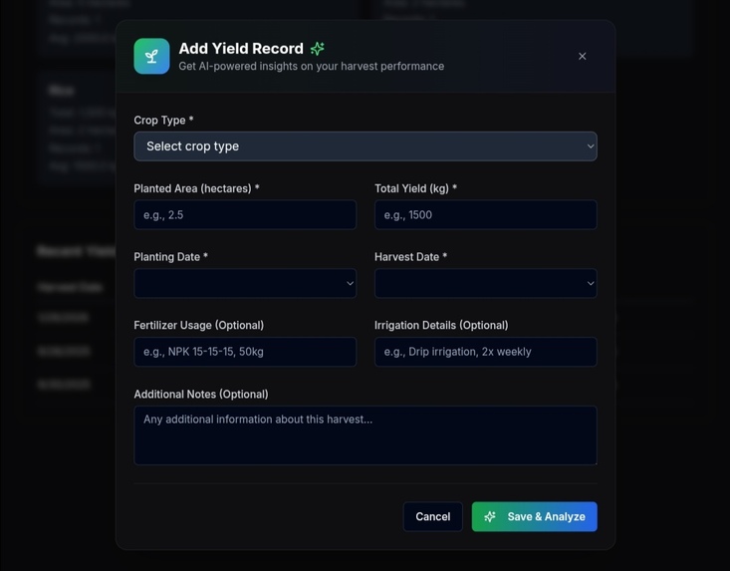Click the Save & Analyze button
The height and width of the screenshot is (571, 730).
coord(535,516)
